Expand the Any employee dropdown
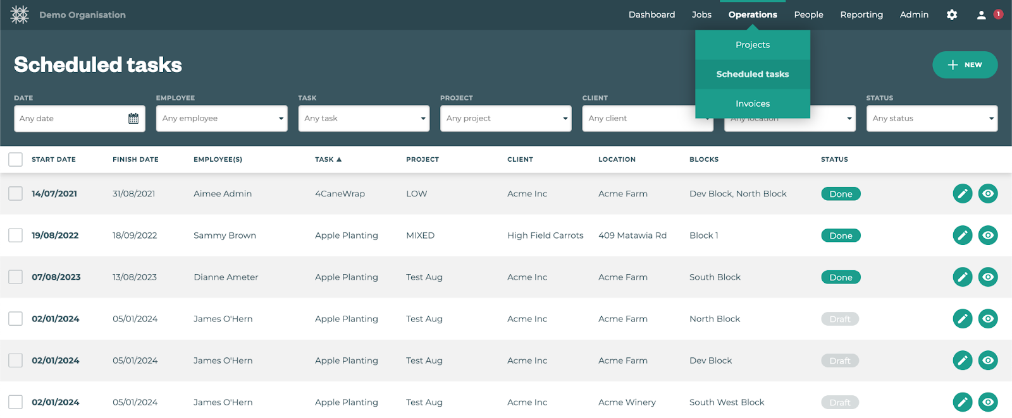The width and height of the screenshot is (1012, 418). tap(221, 119)
